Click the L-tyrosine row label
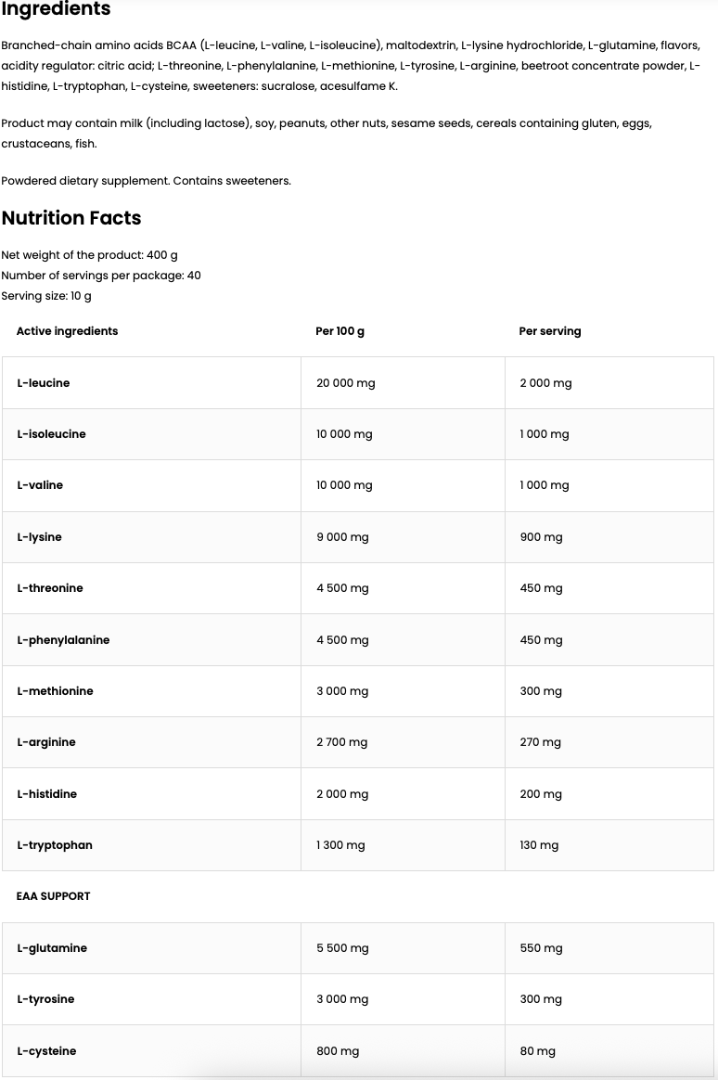Image resolution: width=718 pixels, height=1080 pixels. point(45,999)
